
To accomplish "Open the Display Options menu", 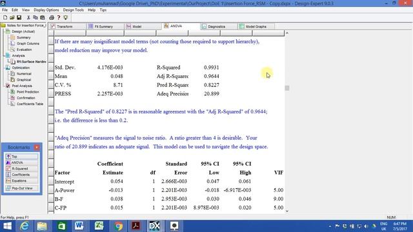I will (x=46, y=10).
